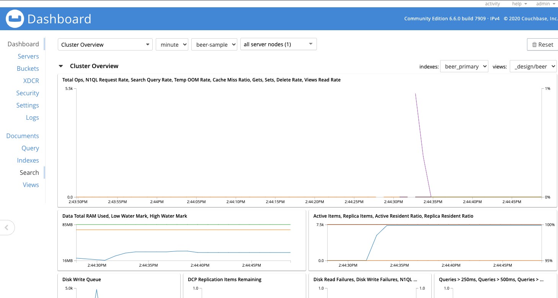The image size is (558, 298).
Task: Change the minute time interval dropdown
Action: 172,44
